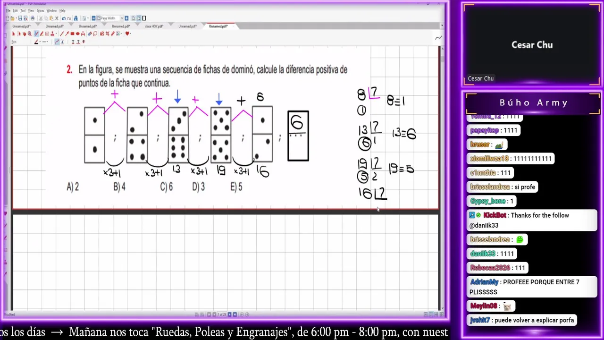
Task: Click the Save floppy disk icon
Action: (20, 18)
